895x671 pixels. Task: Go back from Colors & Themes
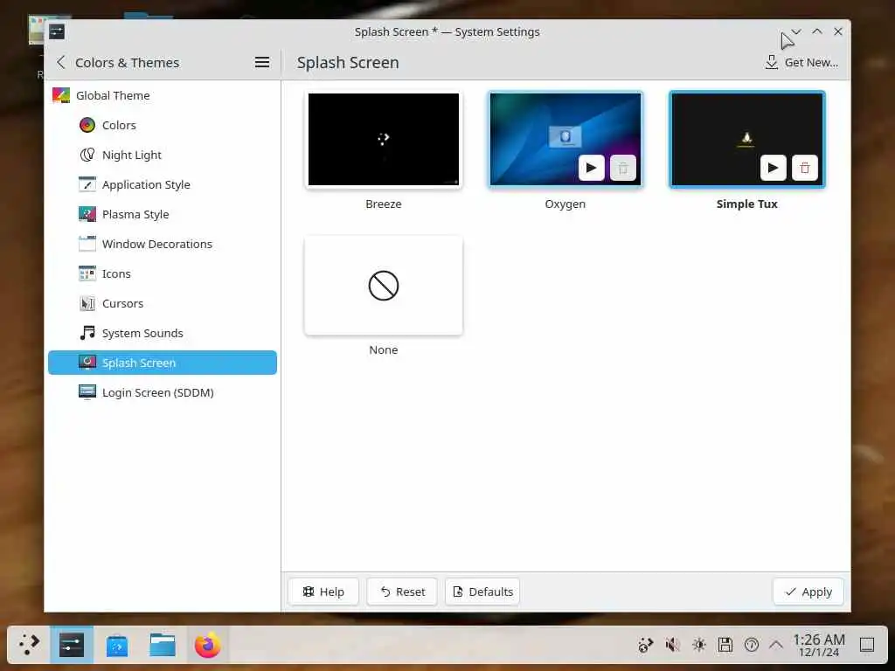coord(61,62)
